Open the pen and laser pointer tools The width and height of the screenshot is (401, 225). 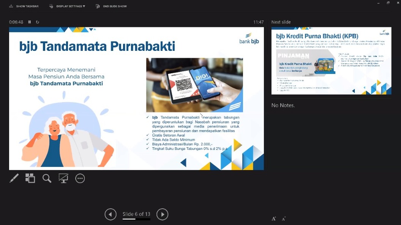14,178
